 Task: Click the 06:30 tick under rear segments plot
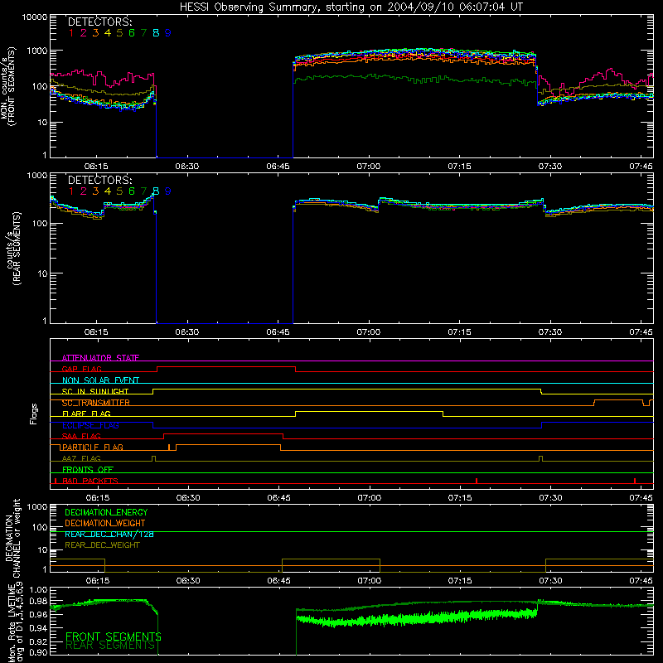click(187, 332)
